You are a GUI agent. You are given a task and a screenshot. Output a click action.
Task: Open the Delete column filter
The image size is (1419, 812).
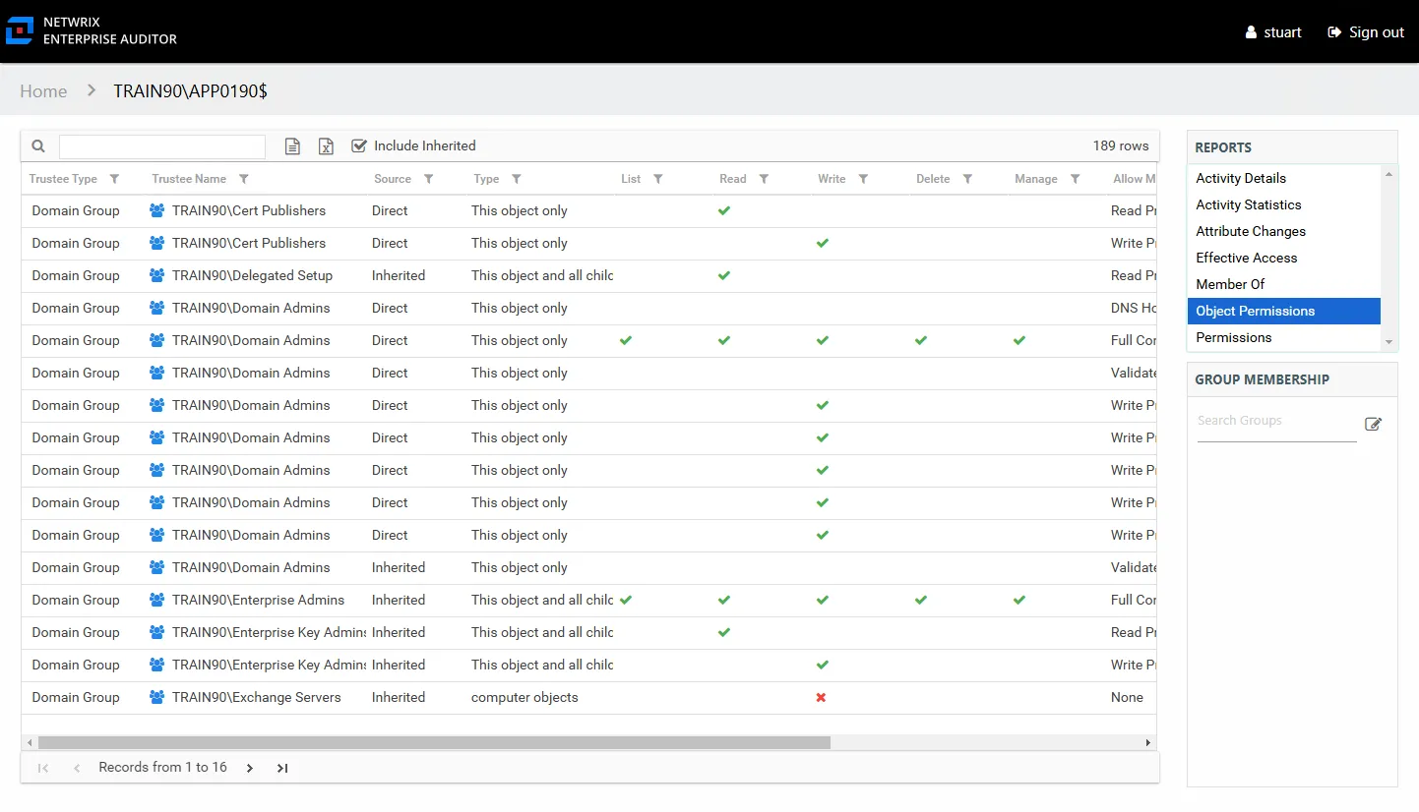tap(967, 179)
